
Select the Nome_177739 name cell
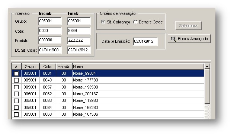pyautogui.click(x=138, y=80)
